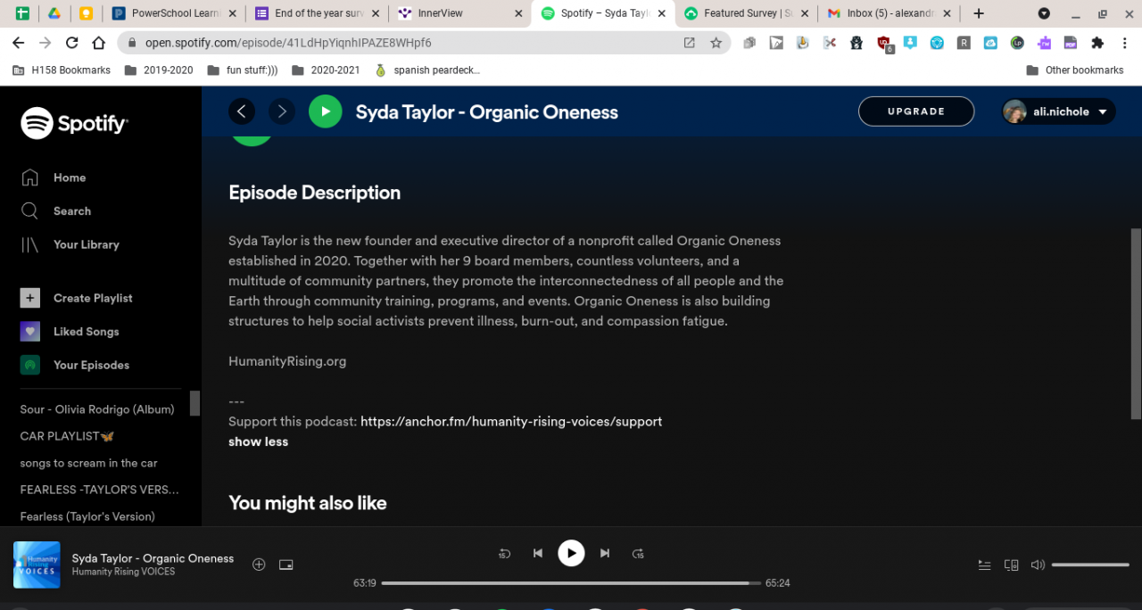Open the play queue
Image resolution: width=1142 pixels, height=610 pixels.
tap(984, 565)
